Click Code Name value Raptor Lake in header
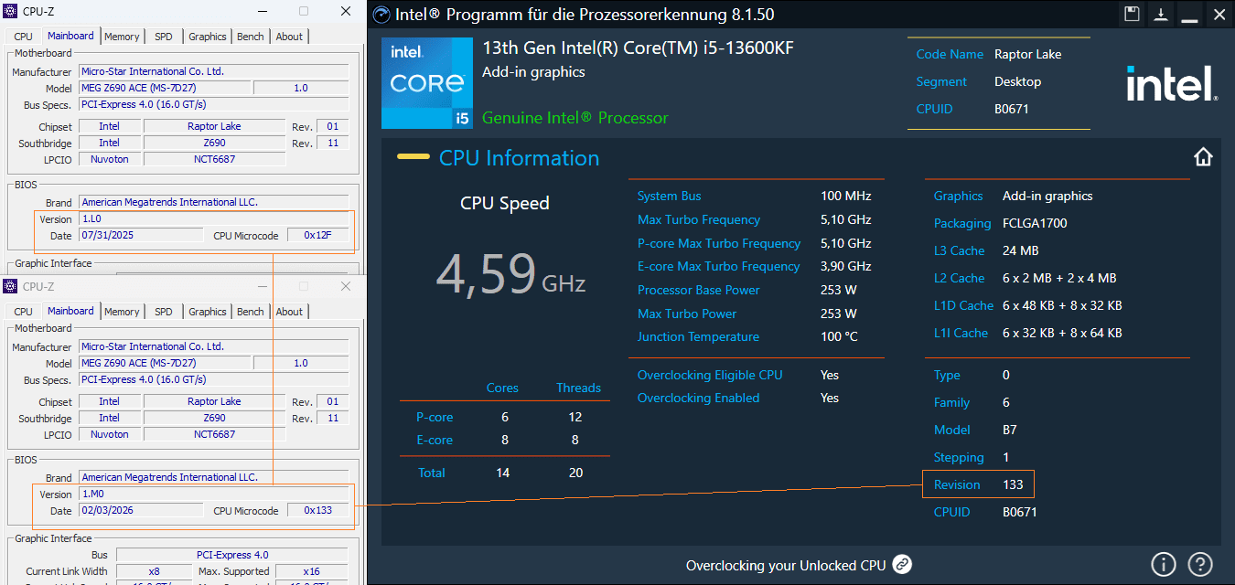This screenshot has height=585, width=1235. tap(1028, 54)
